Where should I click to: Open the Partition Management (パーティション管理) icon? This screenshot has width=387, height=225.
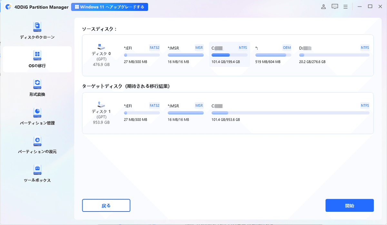pos(37,112)
